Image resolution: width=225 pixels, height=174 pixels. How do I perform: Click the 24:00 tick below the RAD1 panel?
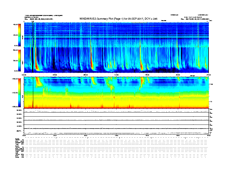[209, 75]
